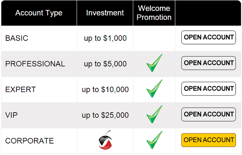The image size is (242, 155).
Task: Click the up to $1,000 investment text
Action: tap(105, 38)
